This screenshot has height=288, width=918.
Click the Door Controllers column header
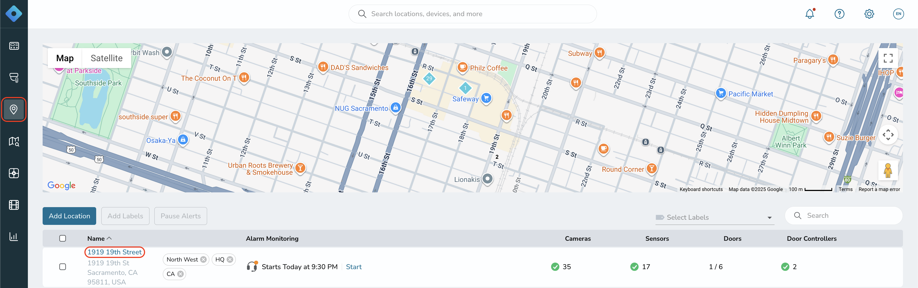click(x=811, y=239)
